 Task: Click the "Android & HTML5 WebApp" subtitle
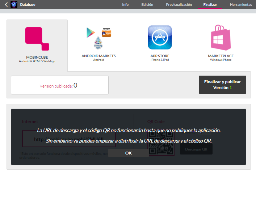coord(37,62)
